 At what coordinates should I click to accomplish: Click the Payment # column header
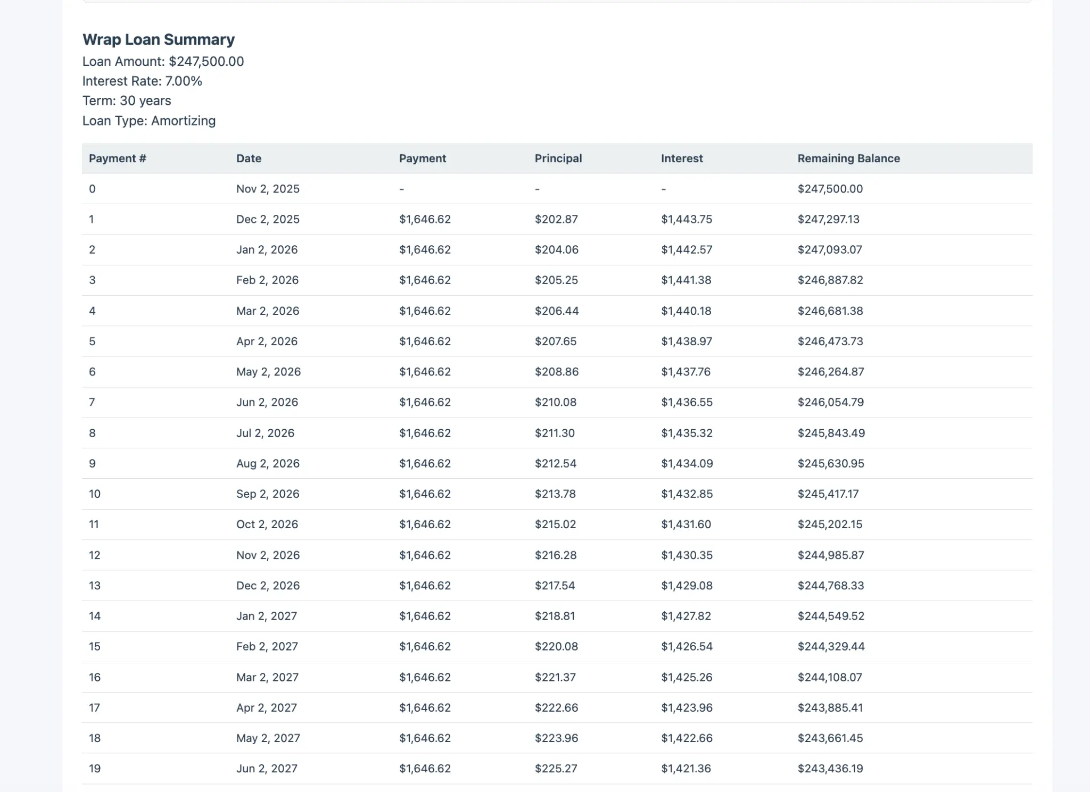[117, 158]
